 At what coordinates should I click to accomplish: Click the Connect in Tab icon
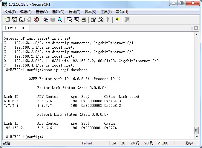click(22, 20)
